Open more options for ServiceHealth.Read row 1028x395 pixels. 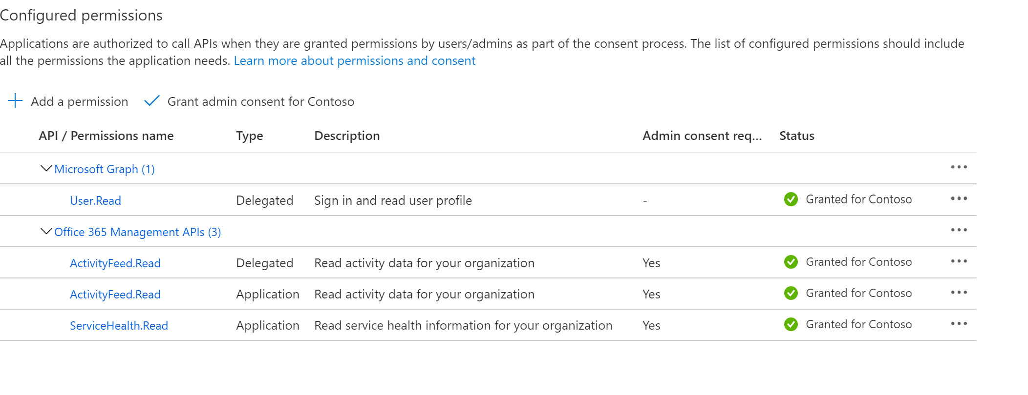coord(959,324)
